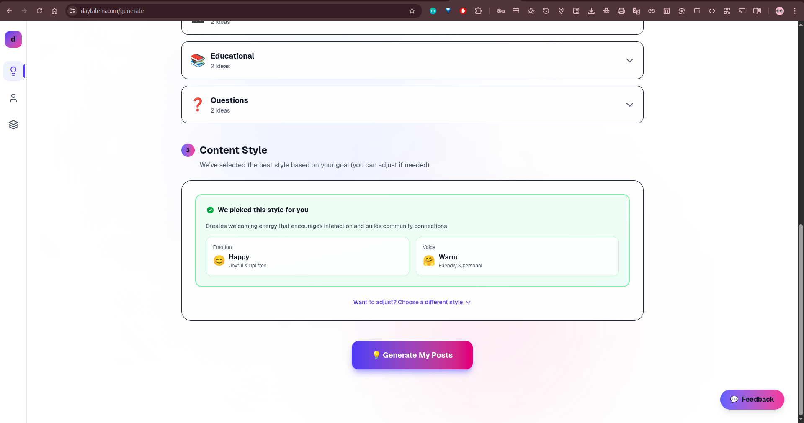Image resolution: width=804 pixels, height=423 pixels.
Task: Open the Google Translate extension icon
Action: coord(636,11)
